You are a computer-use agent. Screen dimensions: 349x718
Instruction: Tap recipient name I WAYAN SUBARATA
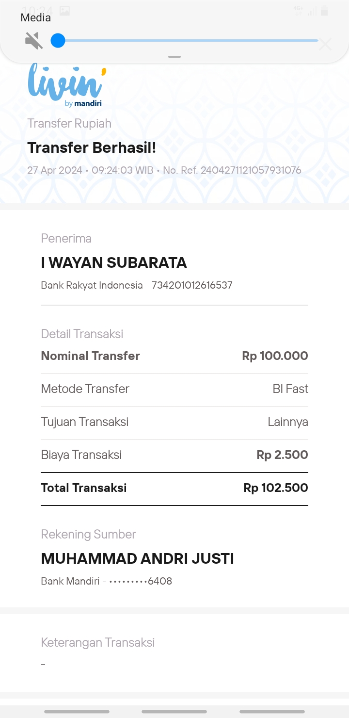pyautogui.click(x=114, y=263)
